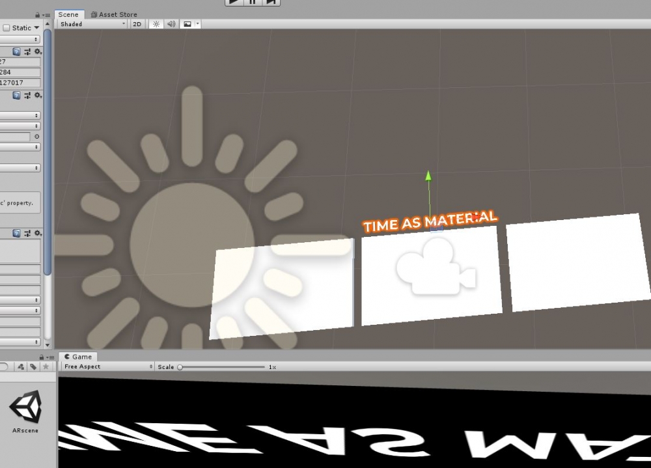The height and width of the screenshot is (468, 651).
Task: Click the search-by-label tag icon
Action: (33, 367)
